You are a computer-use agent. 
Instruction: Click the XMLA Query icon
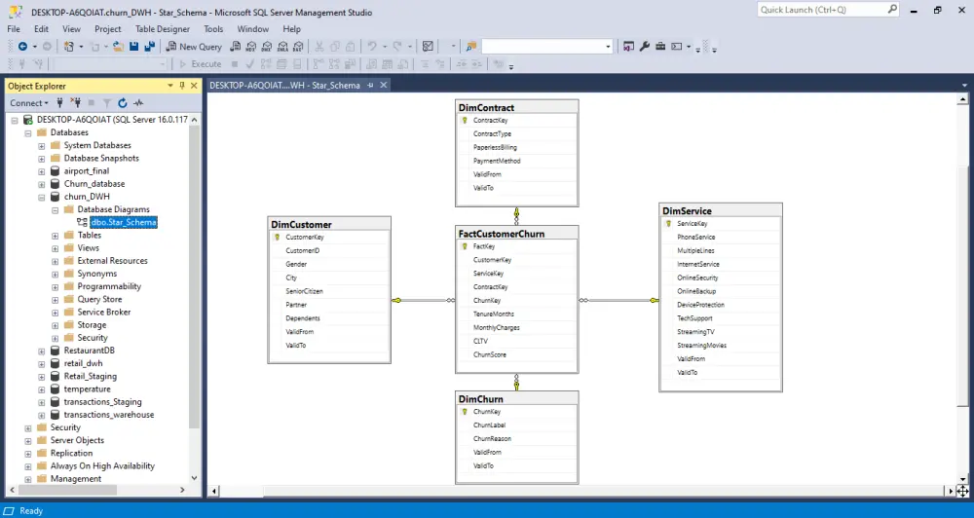click(x=282, y=47)
